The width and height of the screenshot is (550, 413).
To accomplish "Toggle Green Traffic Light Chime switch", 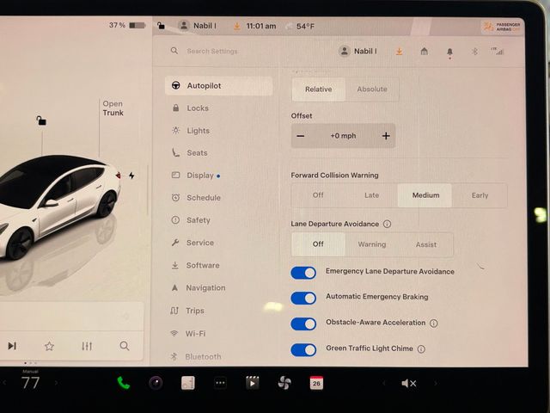I will (x=303, y=350).
